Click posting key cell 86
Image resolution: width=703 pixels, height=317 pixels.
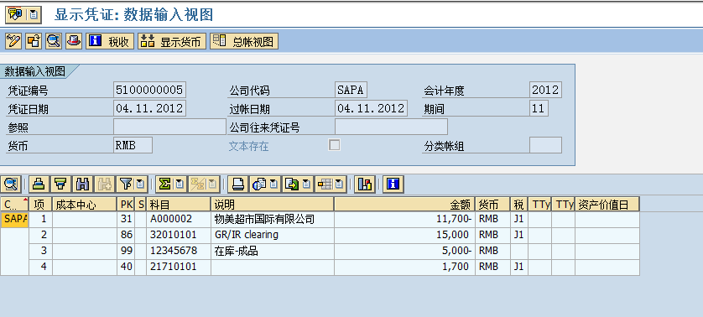coord(126,235)
